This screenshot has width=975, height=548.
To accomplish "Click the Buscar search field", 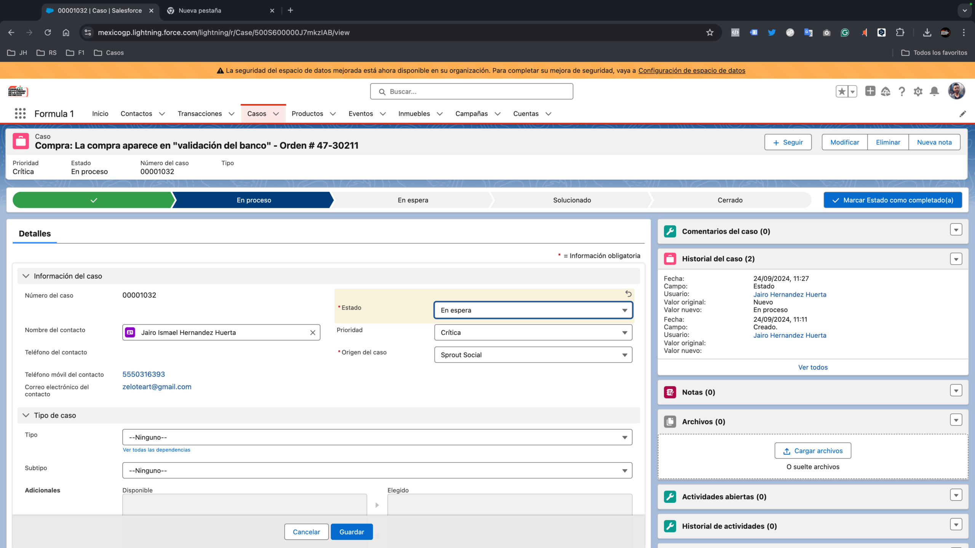I will 472,92.
